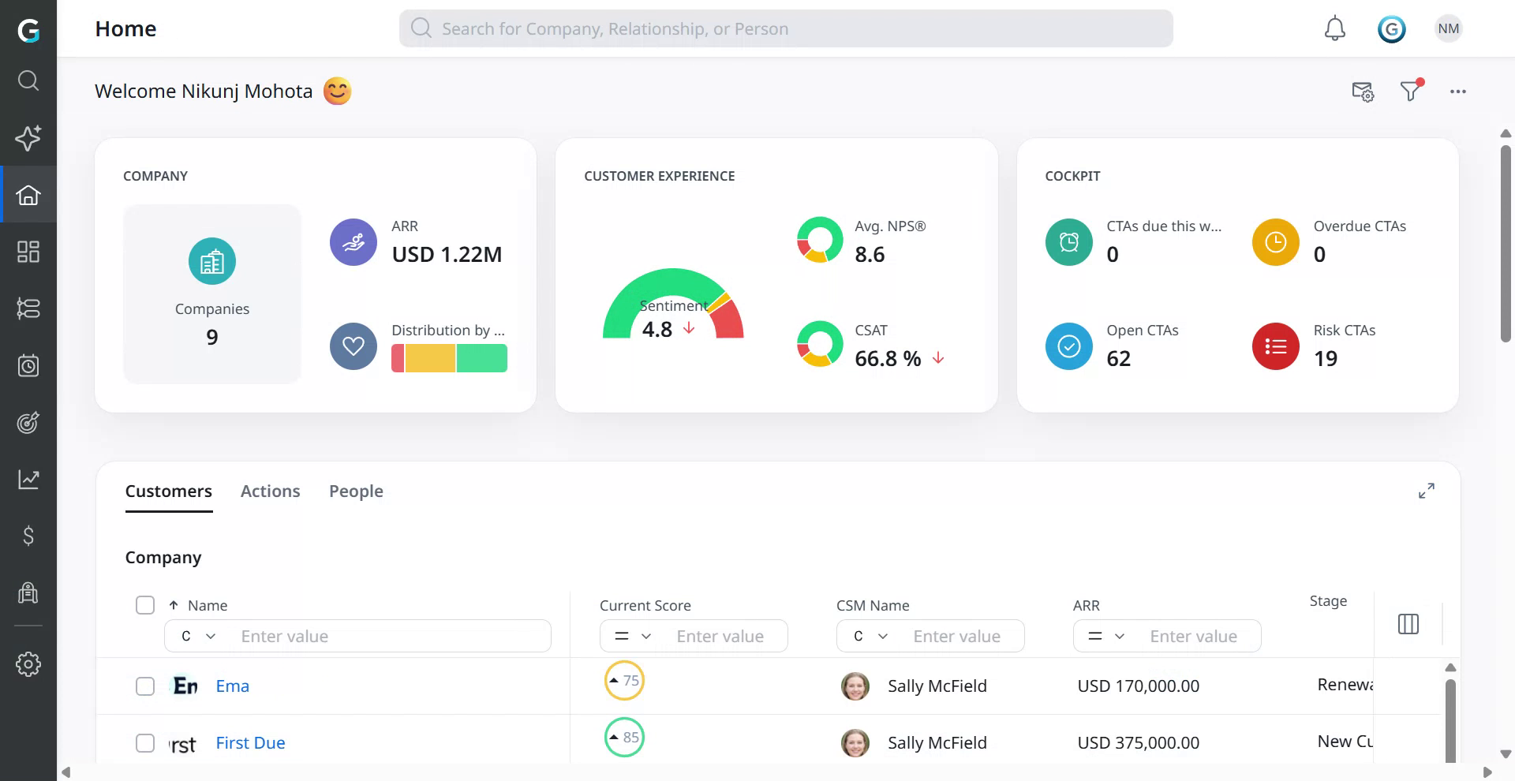
Task: Open the Current Score operator dropdown
Action: [631, 636]
